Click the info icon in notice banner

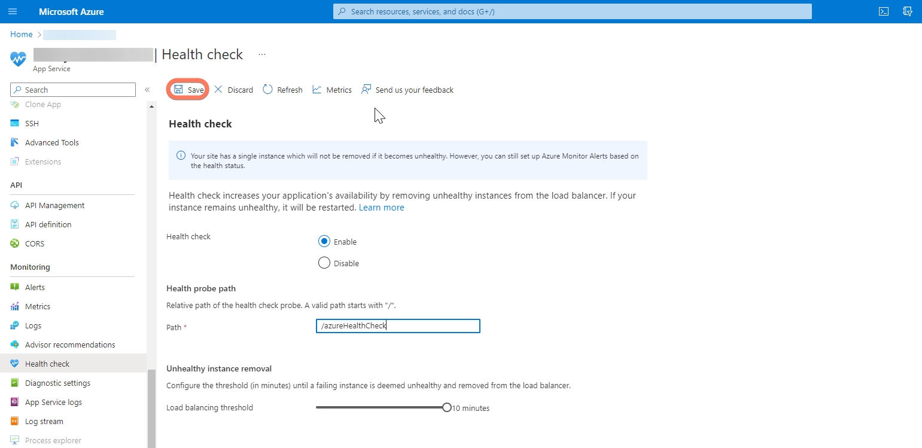[x=181, y=156]
